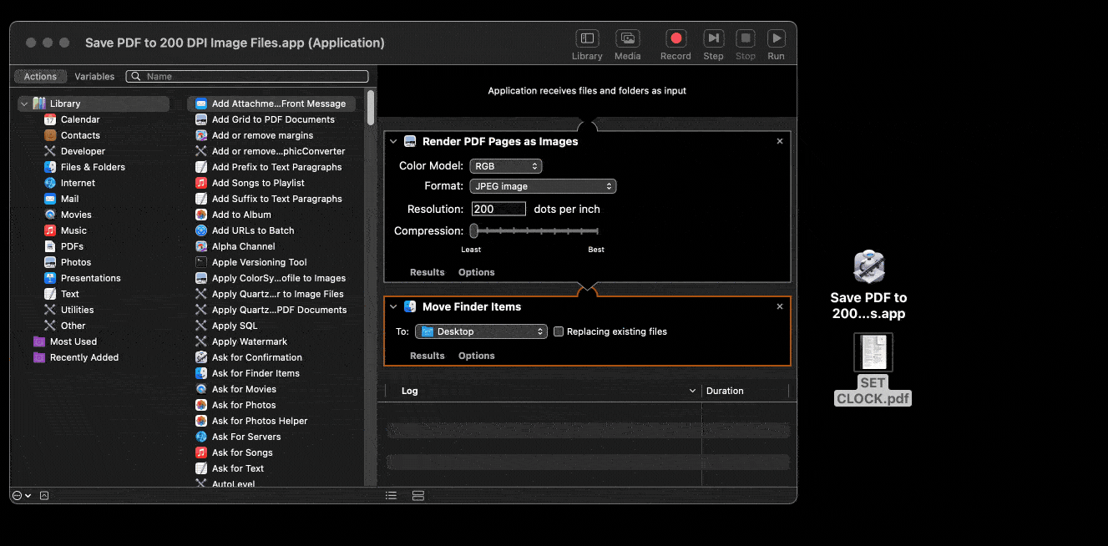
Task: Enable Replacing existing files checkbox
Action: (x=559, y=331)
